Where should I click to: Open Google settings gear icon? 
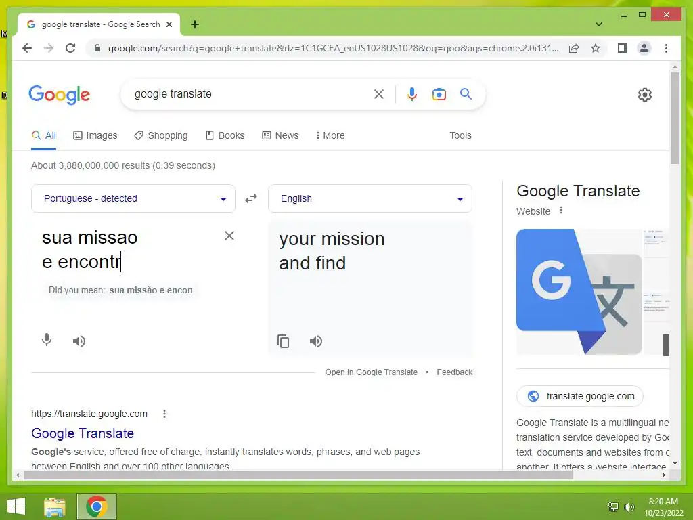pos(645,95)
